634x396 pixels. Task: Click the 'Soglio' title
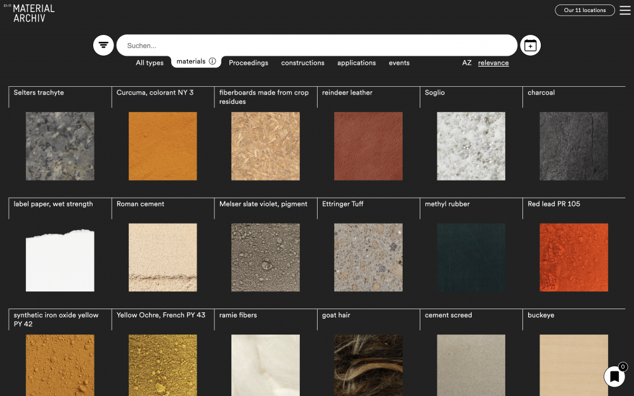point(435,93)
